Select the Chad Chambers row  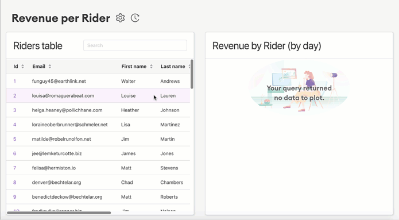(x=98, y=182)
